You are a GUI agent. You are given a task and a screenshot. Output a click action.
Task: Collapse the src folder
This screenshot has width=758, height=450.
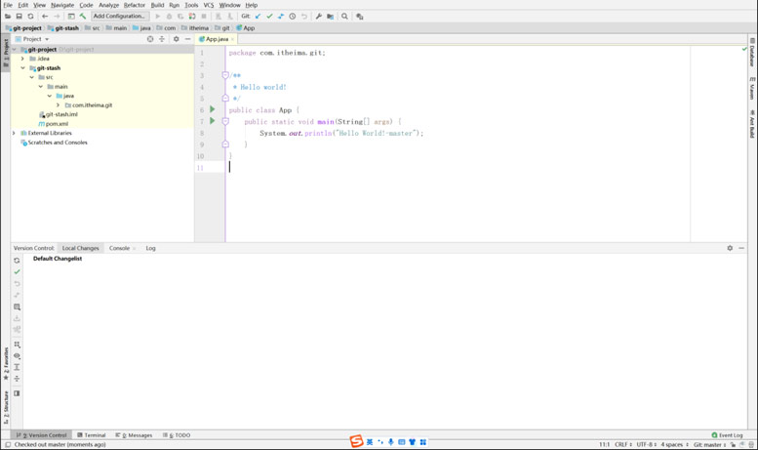(32, 77)
